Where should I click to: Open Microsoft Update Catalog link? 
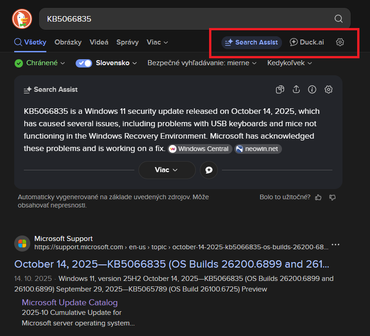coord(70,302)
